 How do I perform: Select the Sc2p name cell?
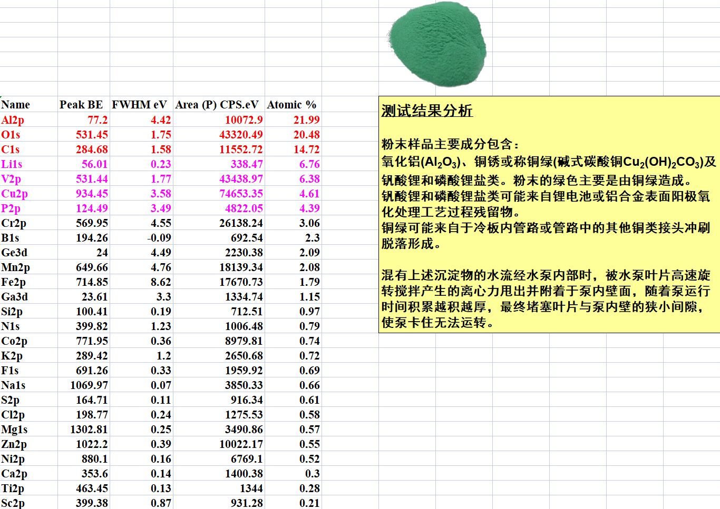(x=13, y=503)
